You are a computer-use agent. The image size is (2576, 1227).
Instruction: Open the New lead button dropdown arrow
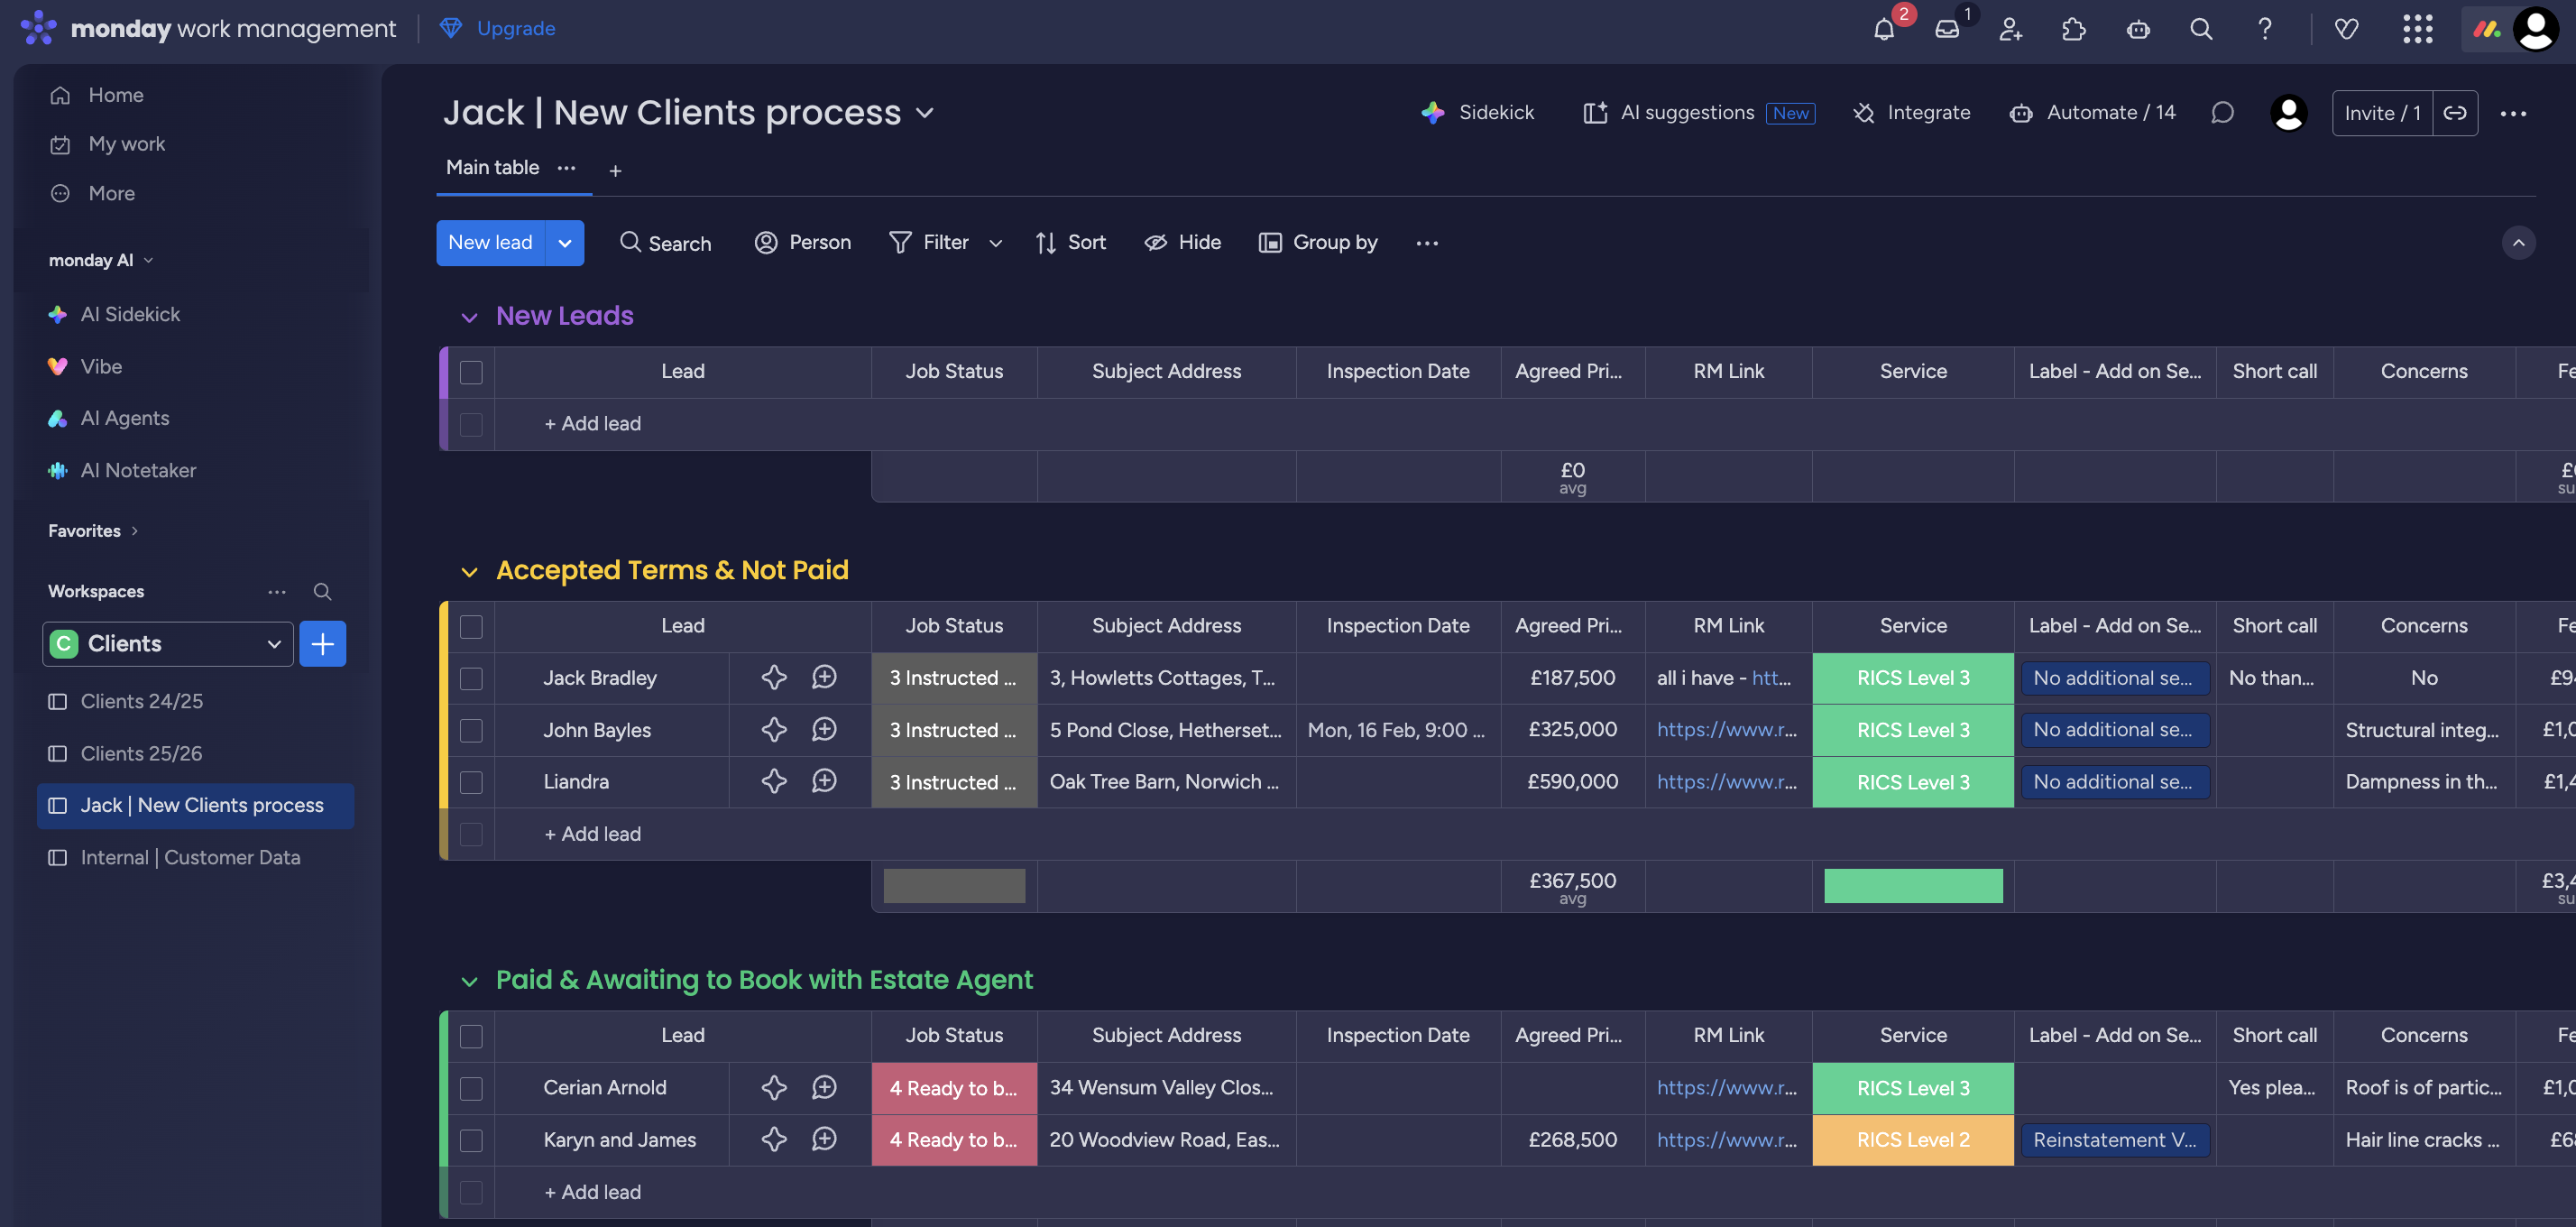pos(564,243)
